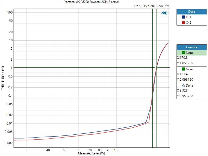The image size is (208, 156).
Task: Select the highlighted None cursor row
Action: click(192, 53)
